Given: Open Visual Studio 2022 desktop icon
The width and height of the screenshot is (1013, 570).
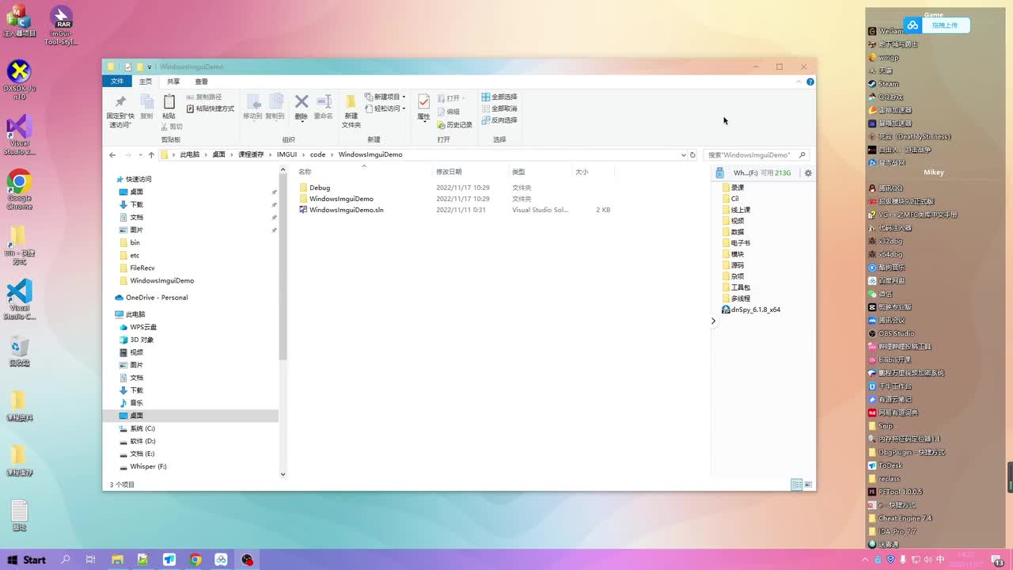Looking at the screenshot, I should point(19,135).
